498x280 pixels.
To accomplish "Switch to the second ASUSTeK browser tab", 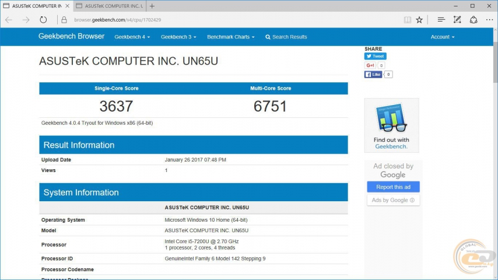I will point(109,6).
